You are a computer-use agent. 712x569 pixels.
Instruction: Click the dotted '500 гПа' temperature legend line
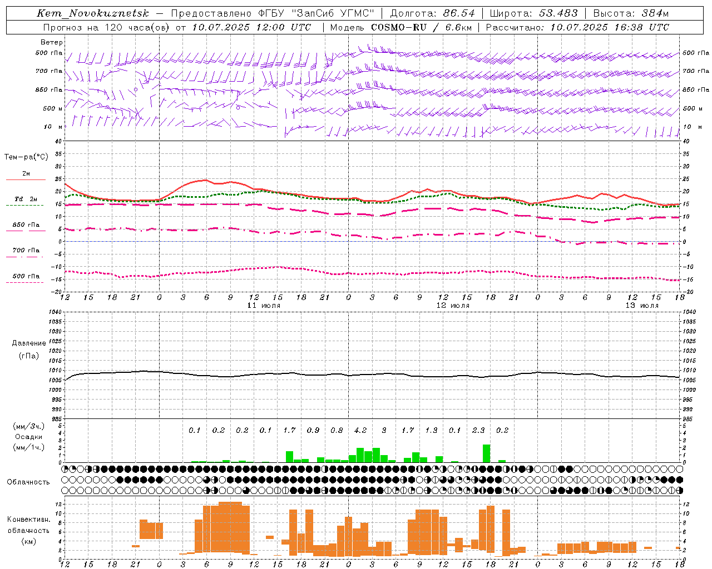tap(24, 282)
